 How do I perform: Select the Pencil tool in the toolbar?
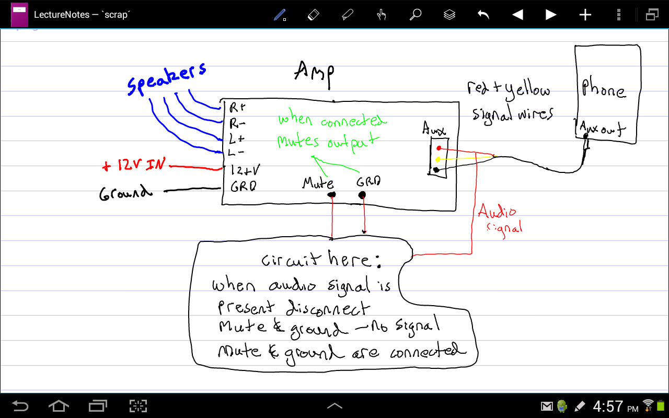pos(280,15)
